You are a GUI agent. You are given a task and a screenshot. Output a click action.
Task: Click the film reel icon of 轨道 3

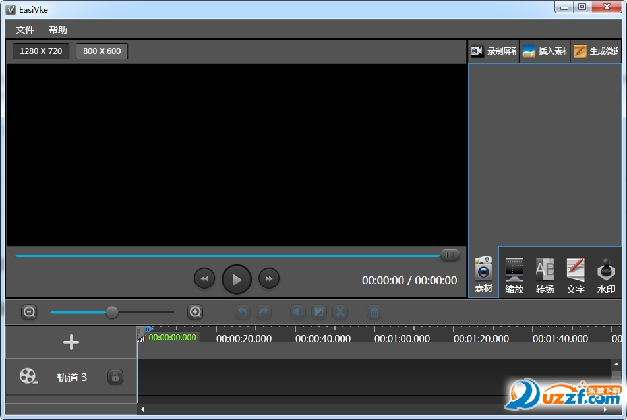click(x=28, y=376)
